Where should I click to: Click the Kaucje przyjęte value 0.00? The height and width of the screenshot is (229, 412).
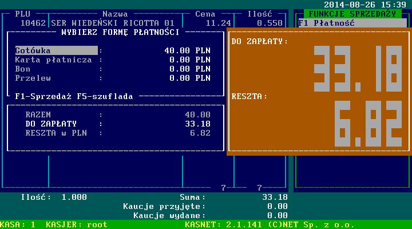(x=278, y=207)
